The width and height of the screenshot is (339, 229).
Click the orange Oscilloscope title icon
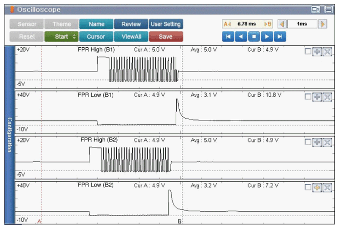coord(12,9)
